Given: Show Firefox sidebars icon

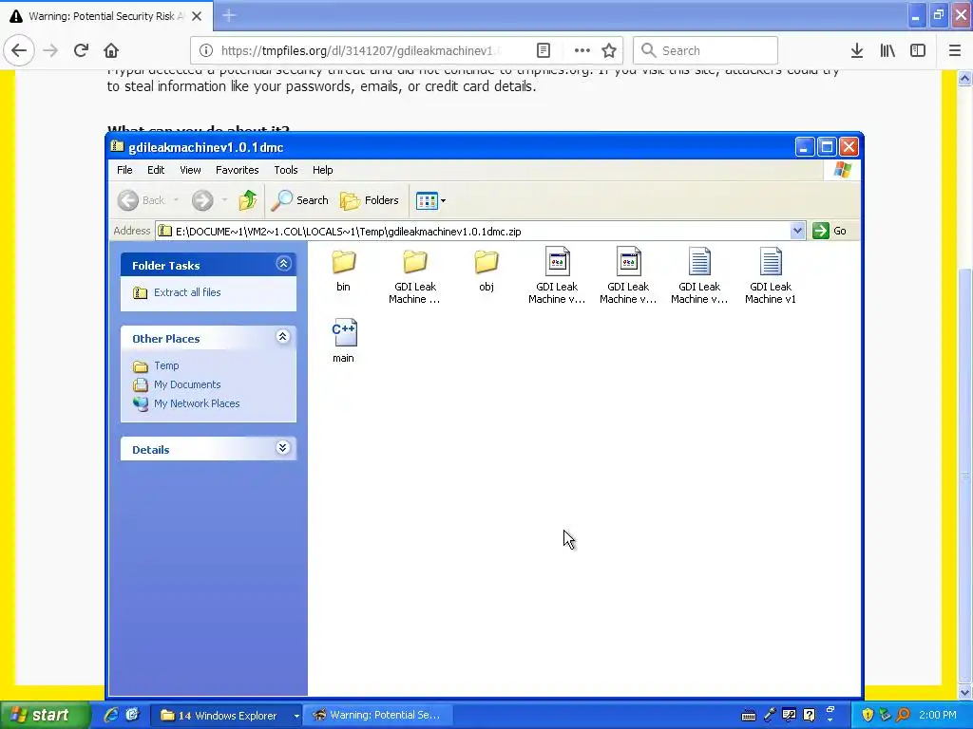Looking at the screenshot, I should coord(918,50).
